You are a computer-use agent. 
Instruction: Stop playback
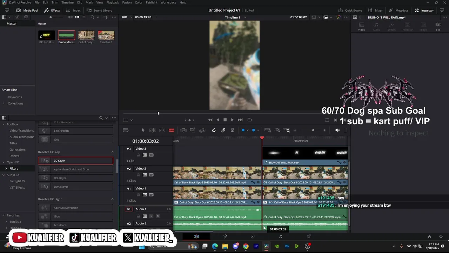pos(225,120)
